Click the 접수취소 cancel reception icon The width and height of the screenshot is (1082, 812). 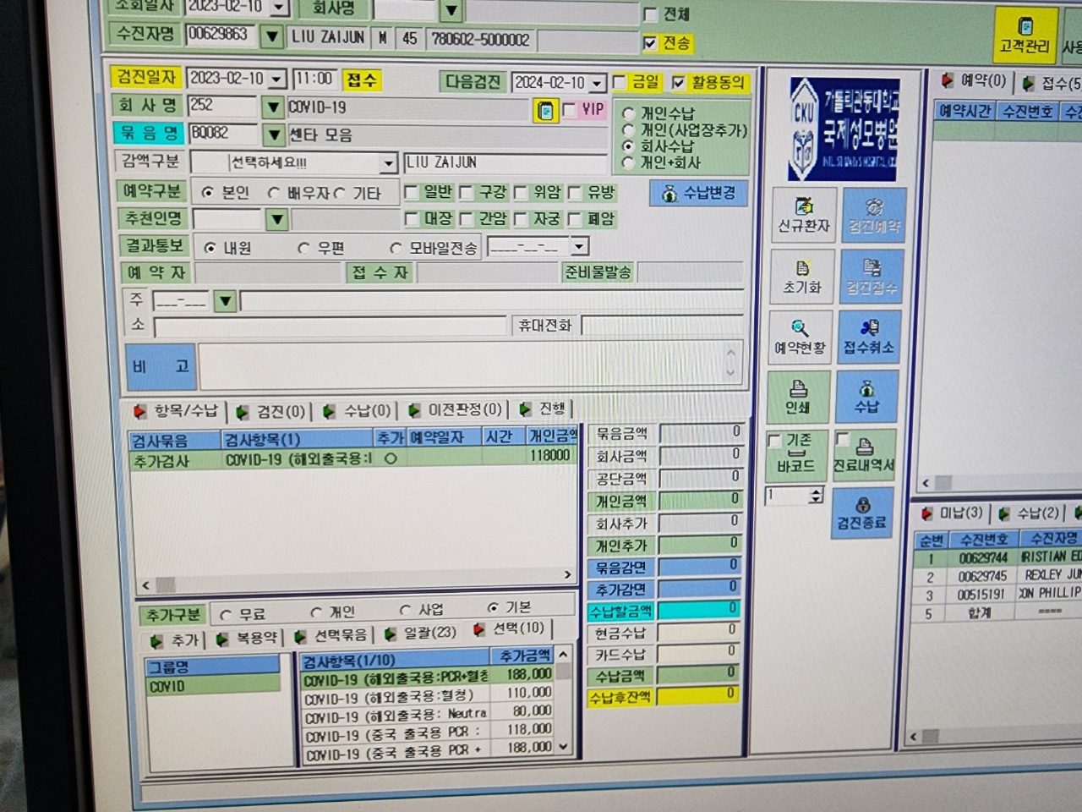point(868,337)
